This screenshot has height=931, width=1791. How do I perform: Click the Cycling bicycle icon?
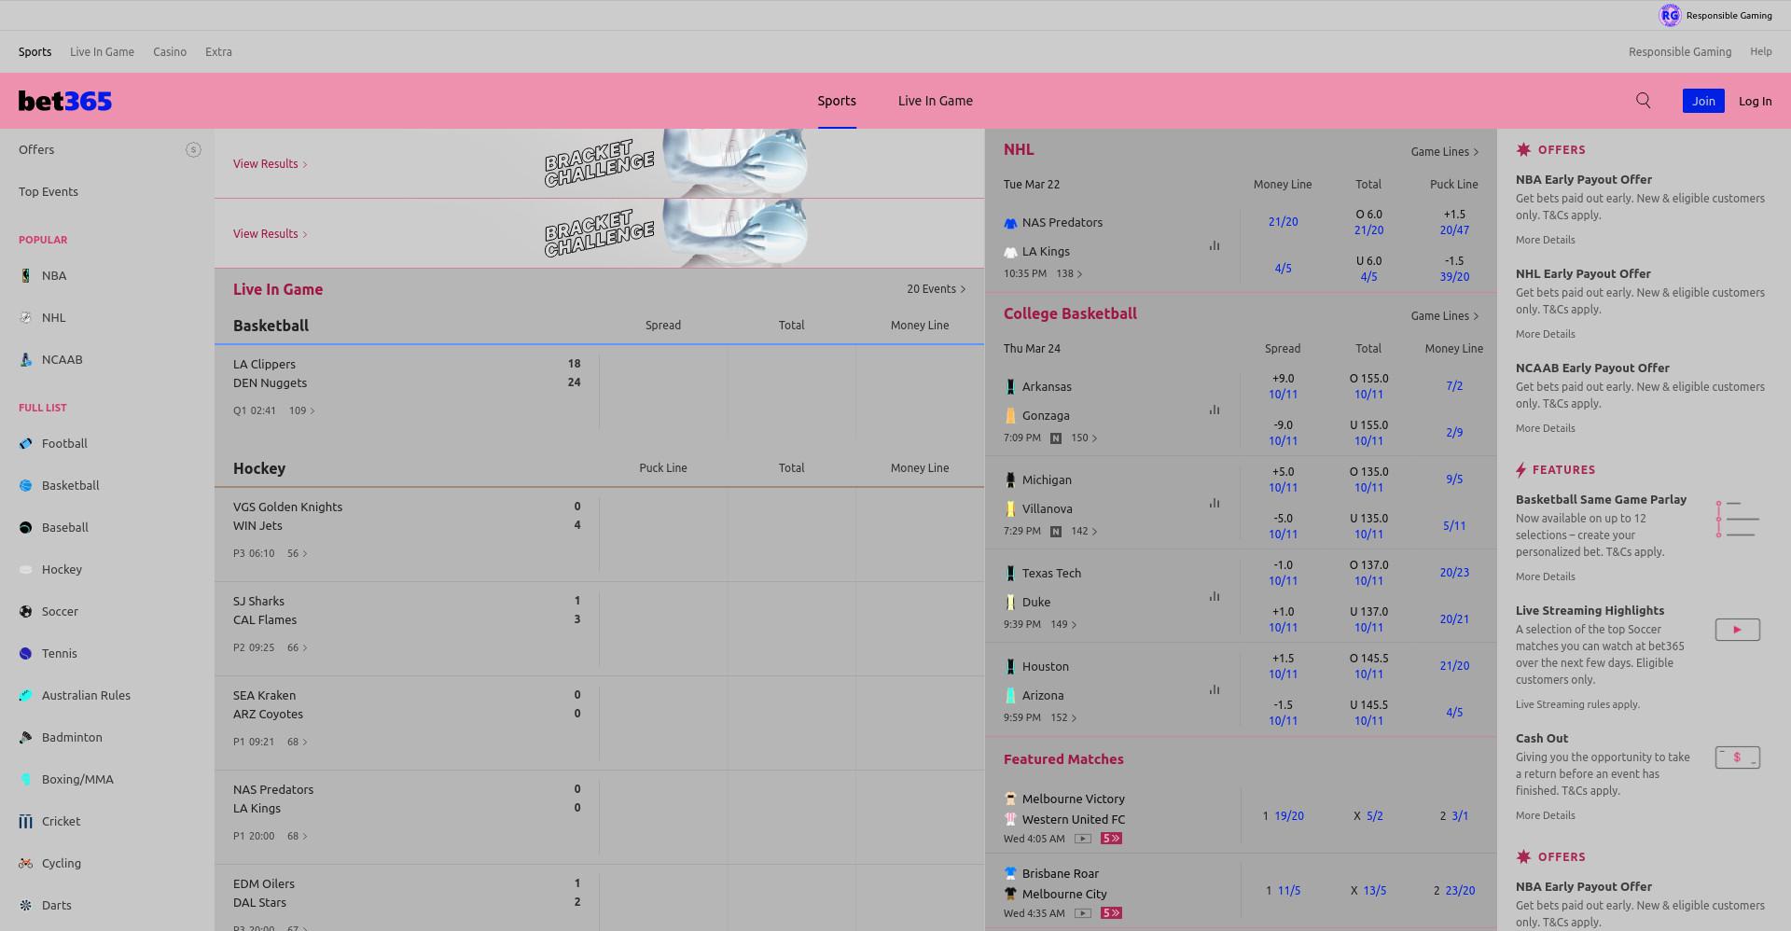coord(25,863)
